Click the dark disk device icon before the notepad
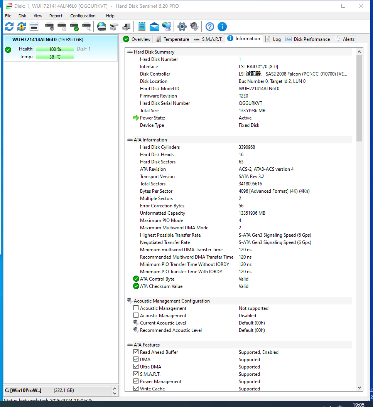 (x=127, y=27)
